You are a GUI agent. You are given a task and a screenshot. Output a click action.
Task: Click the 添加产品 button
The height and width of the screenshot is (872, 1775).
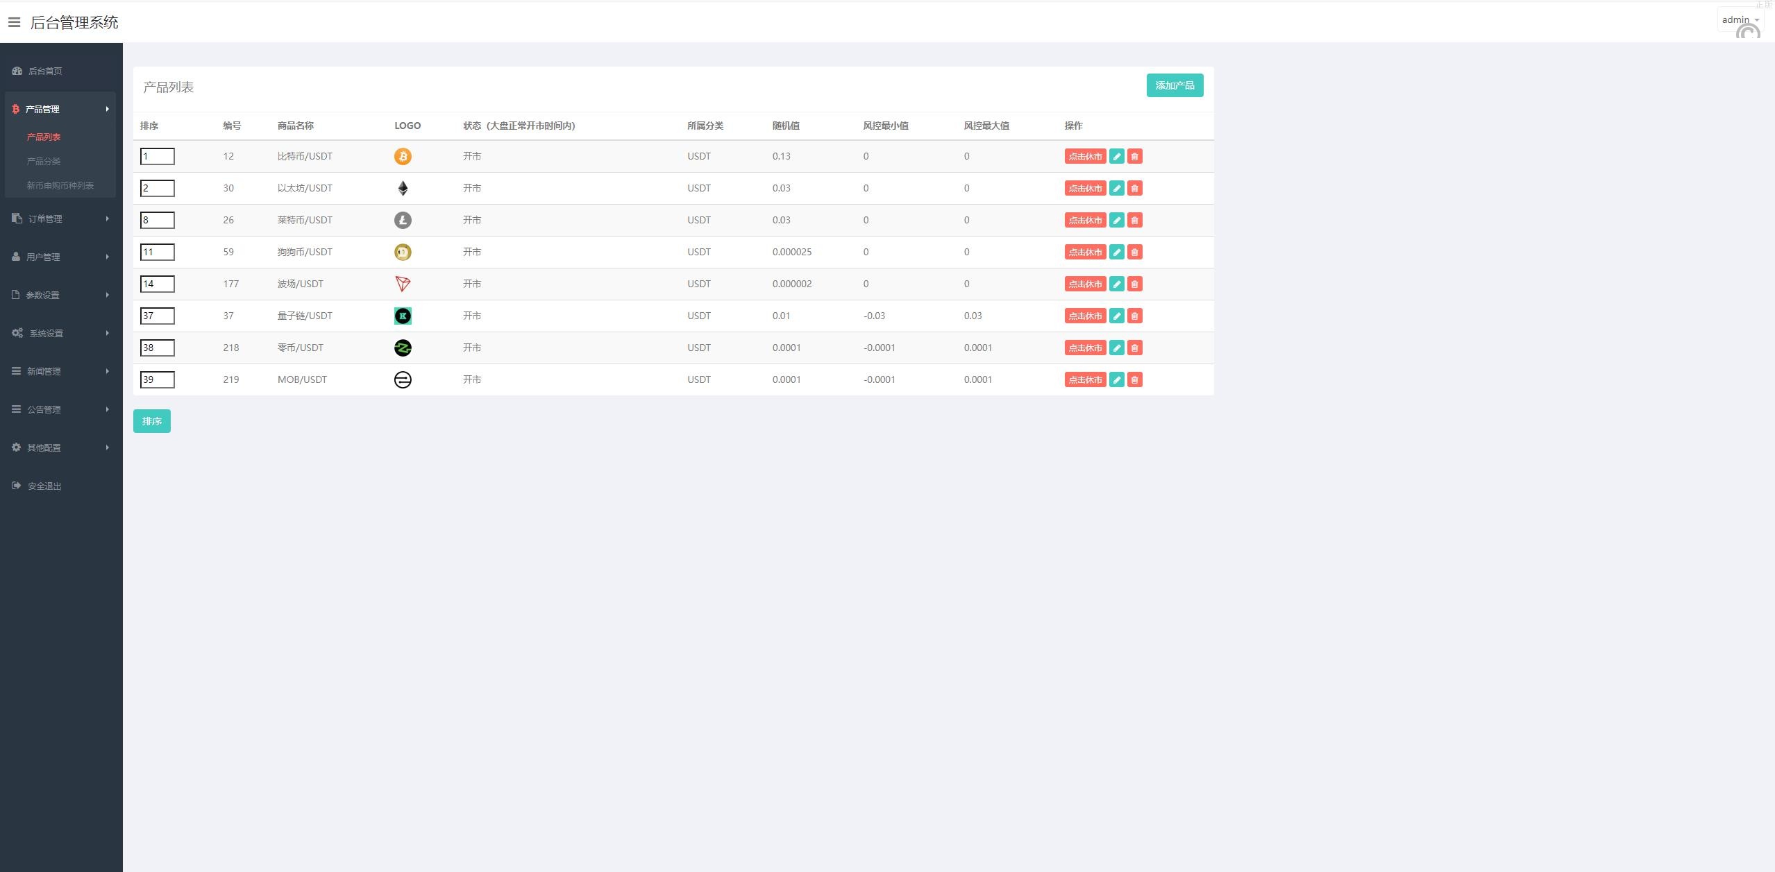1174,85
